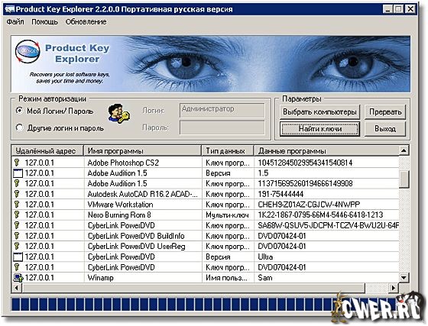Click the vertical scrollbar thumb in results list
The width and height of the screenshot is (428, 326).
404,179
